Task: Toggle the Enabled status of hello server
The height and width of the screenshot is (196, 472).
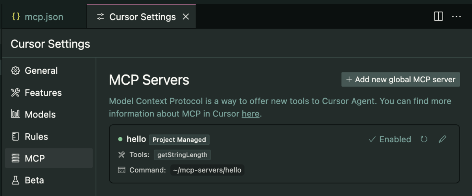Action: pos(390,140)
